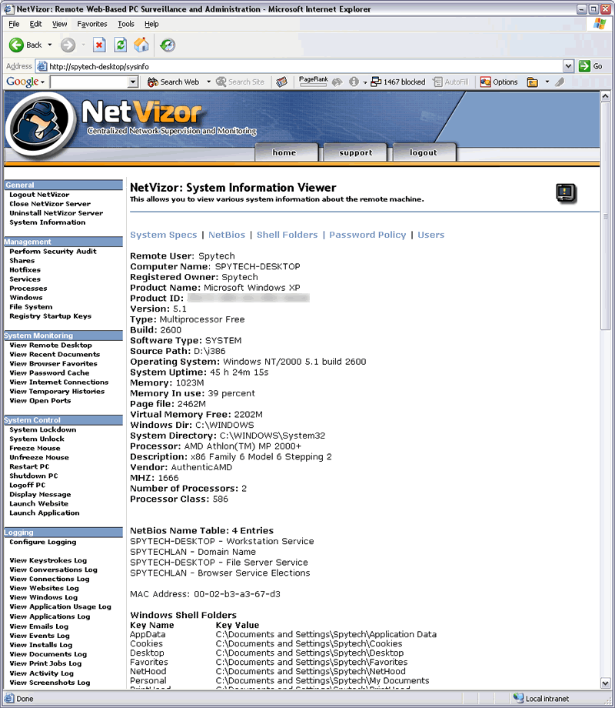Open the Tools menu
Image resolution: width=615 pixels, height=708 pixels.
click(125, 24)
